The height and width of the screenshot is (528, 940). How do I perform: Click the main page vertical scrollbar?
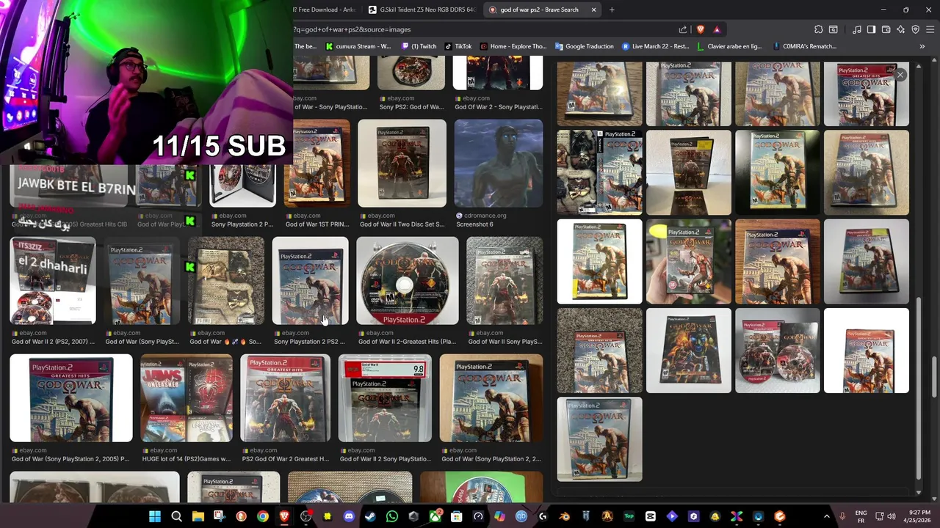[x=933, y=378]
